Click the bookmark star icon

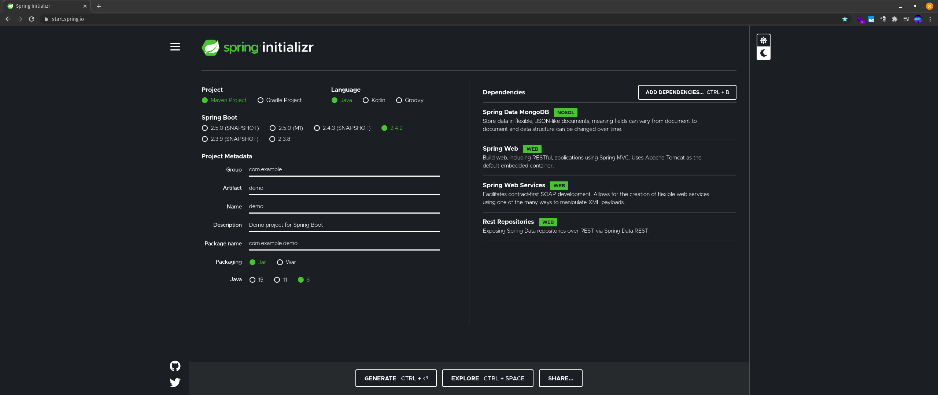click(x=845, y=19)
